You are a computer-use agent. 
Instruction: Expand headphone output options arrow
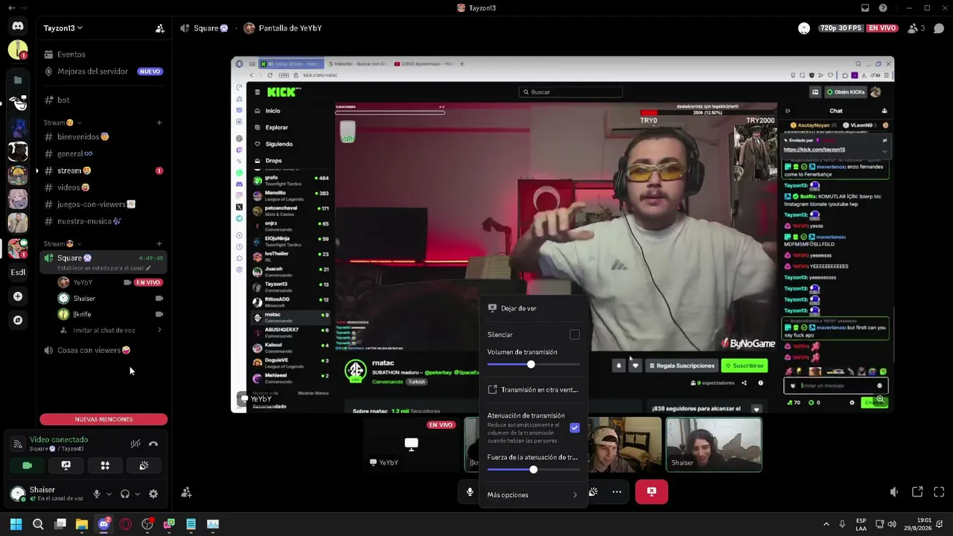[x=137, y=494]
